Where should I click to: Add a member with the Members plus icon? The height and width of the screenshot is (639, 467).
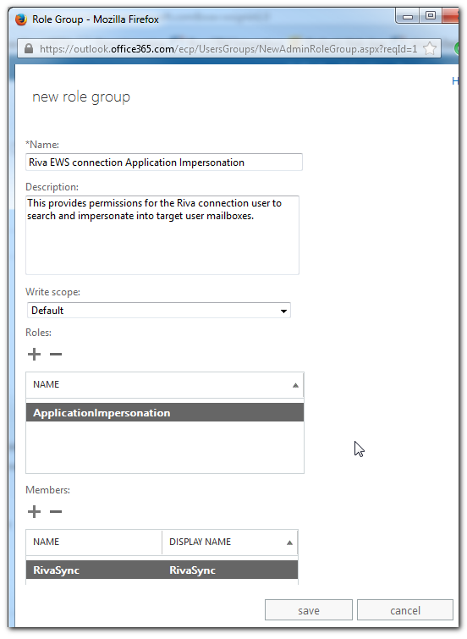pyautogui.click(x=34, y=511)
